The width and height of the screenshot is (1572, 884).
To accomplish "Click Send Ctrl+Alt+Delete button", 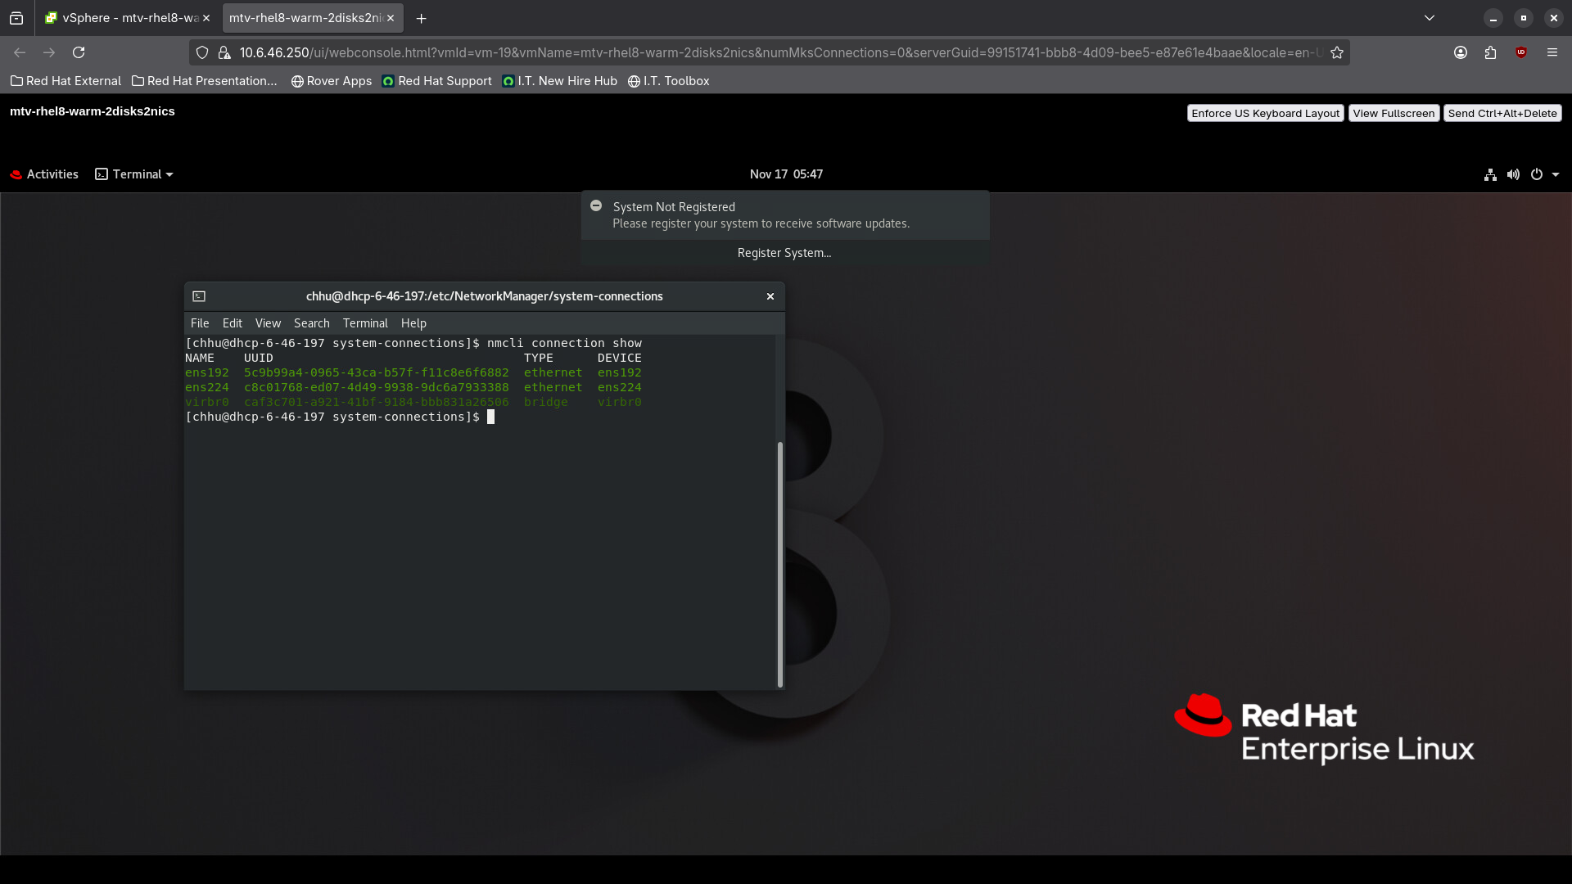I will (1502, 113).
